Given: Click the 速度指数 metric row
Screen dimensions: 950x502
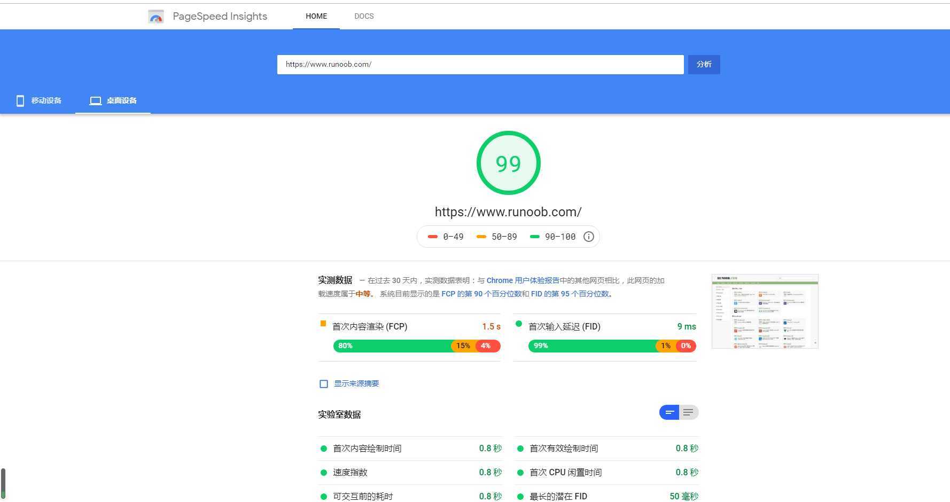Looking at the screenshot, I should click(x=410, y=473).
